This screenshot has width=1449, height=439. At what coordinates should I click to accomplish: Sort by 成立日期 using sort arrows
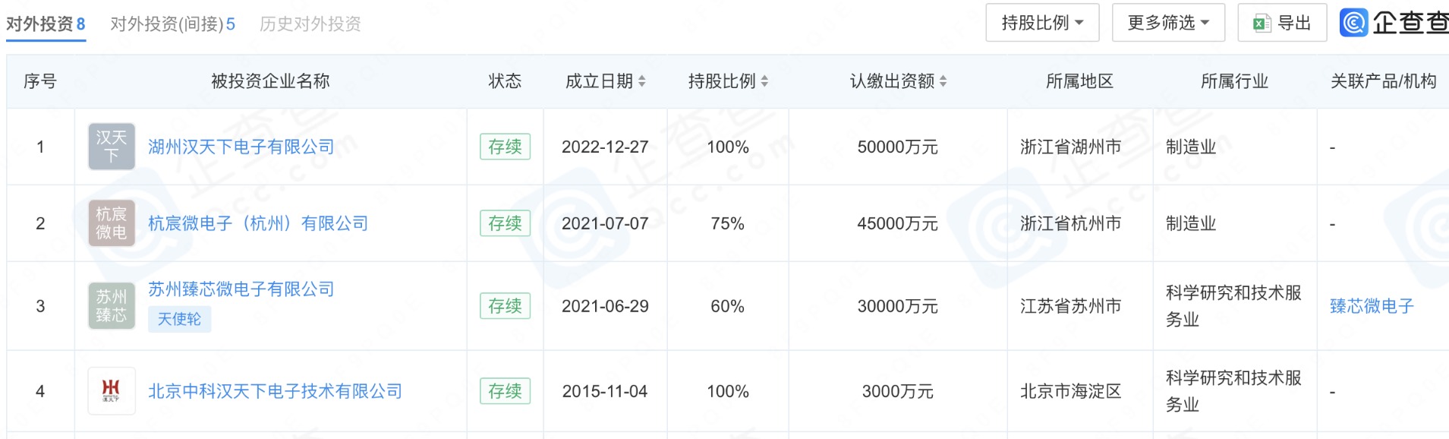[x=642, y=81]
